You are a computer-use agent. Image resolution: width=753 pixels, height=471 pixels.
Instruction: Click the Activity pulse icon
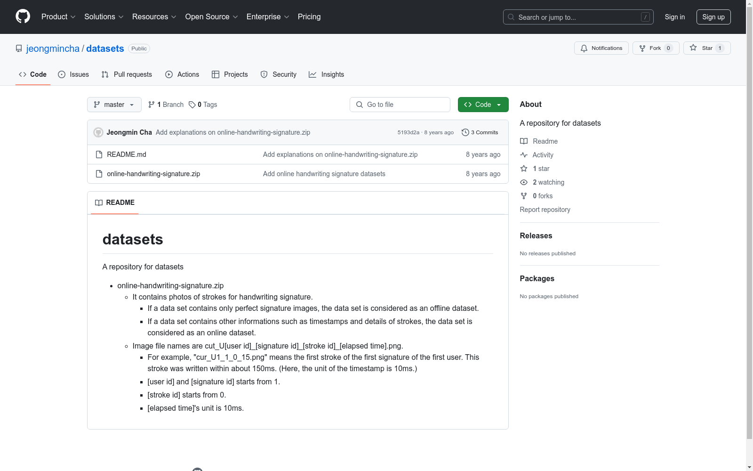[524, 155]
